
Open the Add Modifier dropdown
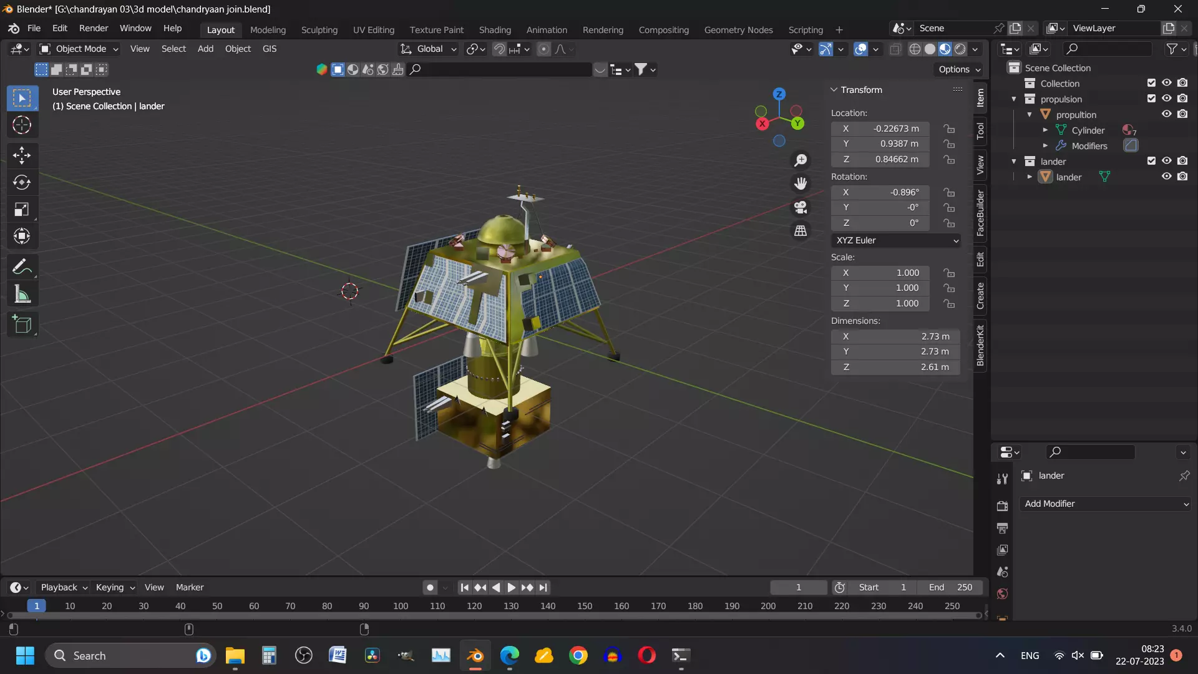(x=1106, y=504)
